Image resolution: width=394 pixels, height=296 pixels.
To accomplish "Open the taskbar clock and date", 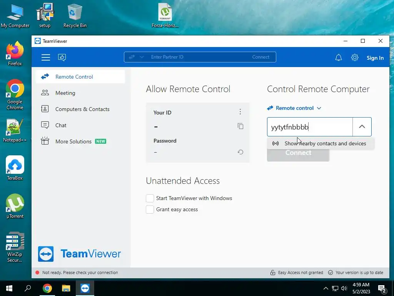I will 361,288.
